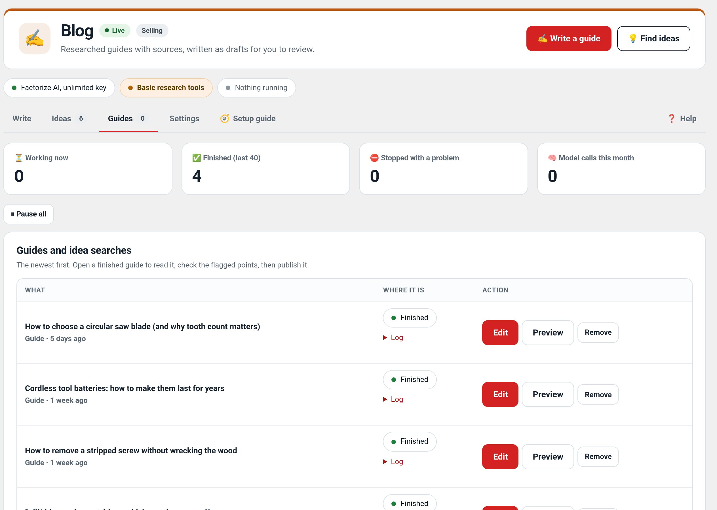Click the ACTION column header
Screen dimensions: 717x510
tap(495, 290)
